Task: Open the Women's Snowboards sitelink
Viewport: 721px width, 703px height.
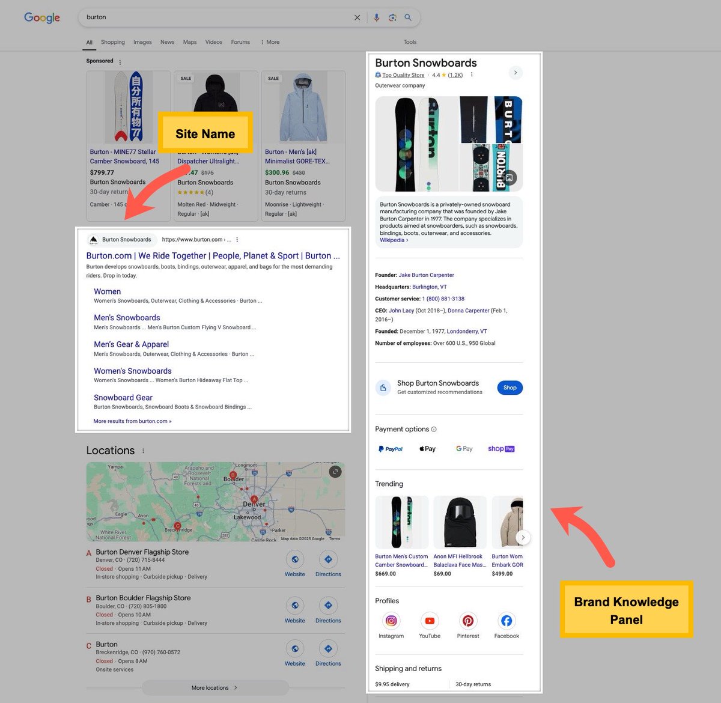Action: (x=133, y=371)
